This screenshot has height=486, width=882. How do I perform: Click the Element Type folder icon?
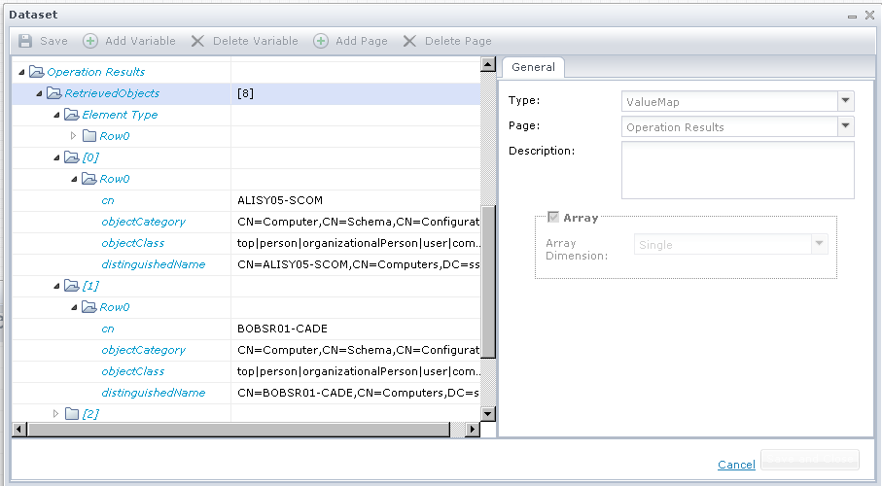coord(71,115)
